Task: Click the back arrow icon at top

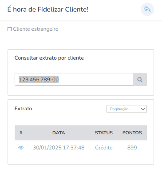Action: [x=147, y=9]
